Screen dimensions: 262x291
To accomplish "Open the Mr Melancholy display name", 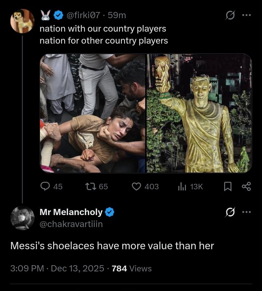I will coord(71,212).
